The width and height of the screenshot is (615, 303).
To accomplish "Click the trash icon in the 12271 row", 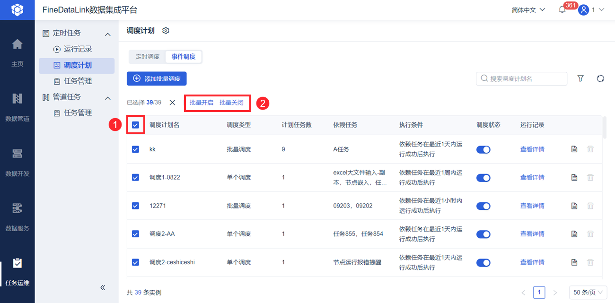I will tap(590, 206).
